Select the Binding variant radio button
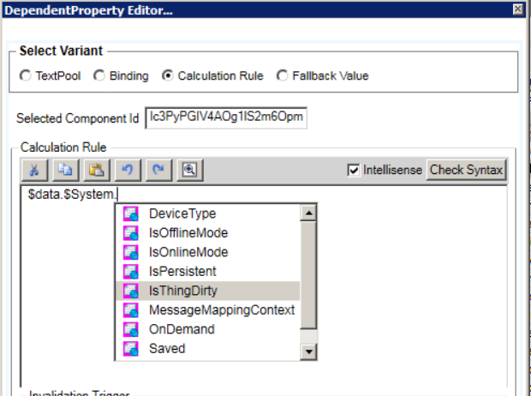Image resolution: width=531 pixels, height=396 pixels. click(99, 75)
